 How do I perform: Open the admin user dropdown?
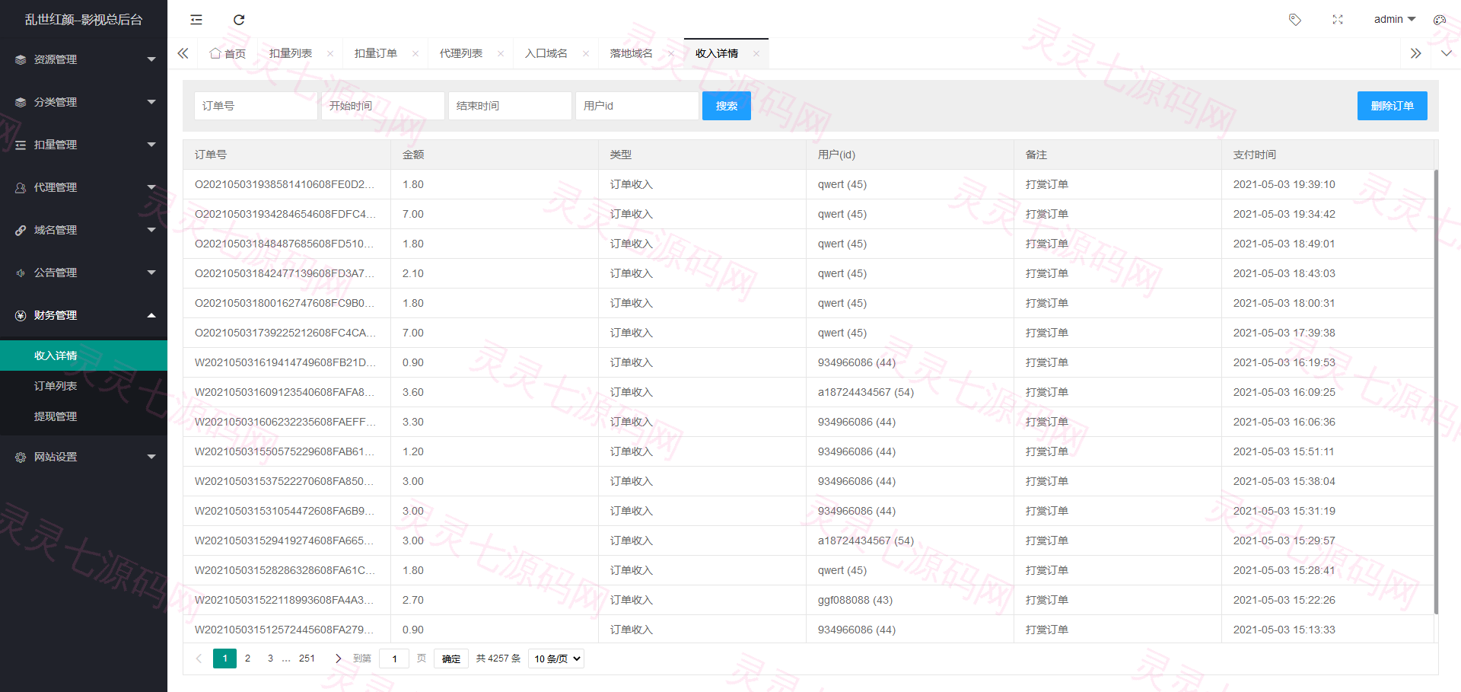pos(1395,19)
